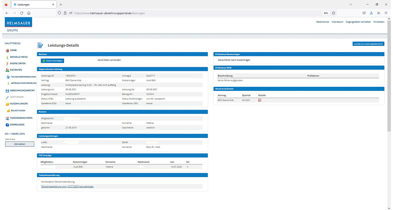Click Audi BKK in TVZ Einträge row
Image resolution: width=393 pixels, height=210 pixels.
[78, 167]
